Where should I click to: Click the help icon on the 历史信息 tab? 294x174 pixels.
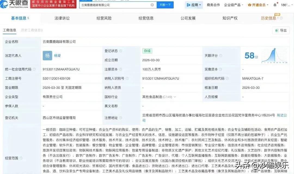click(x=281, y=18)
